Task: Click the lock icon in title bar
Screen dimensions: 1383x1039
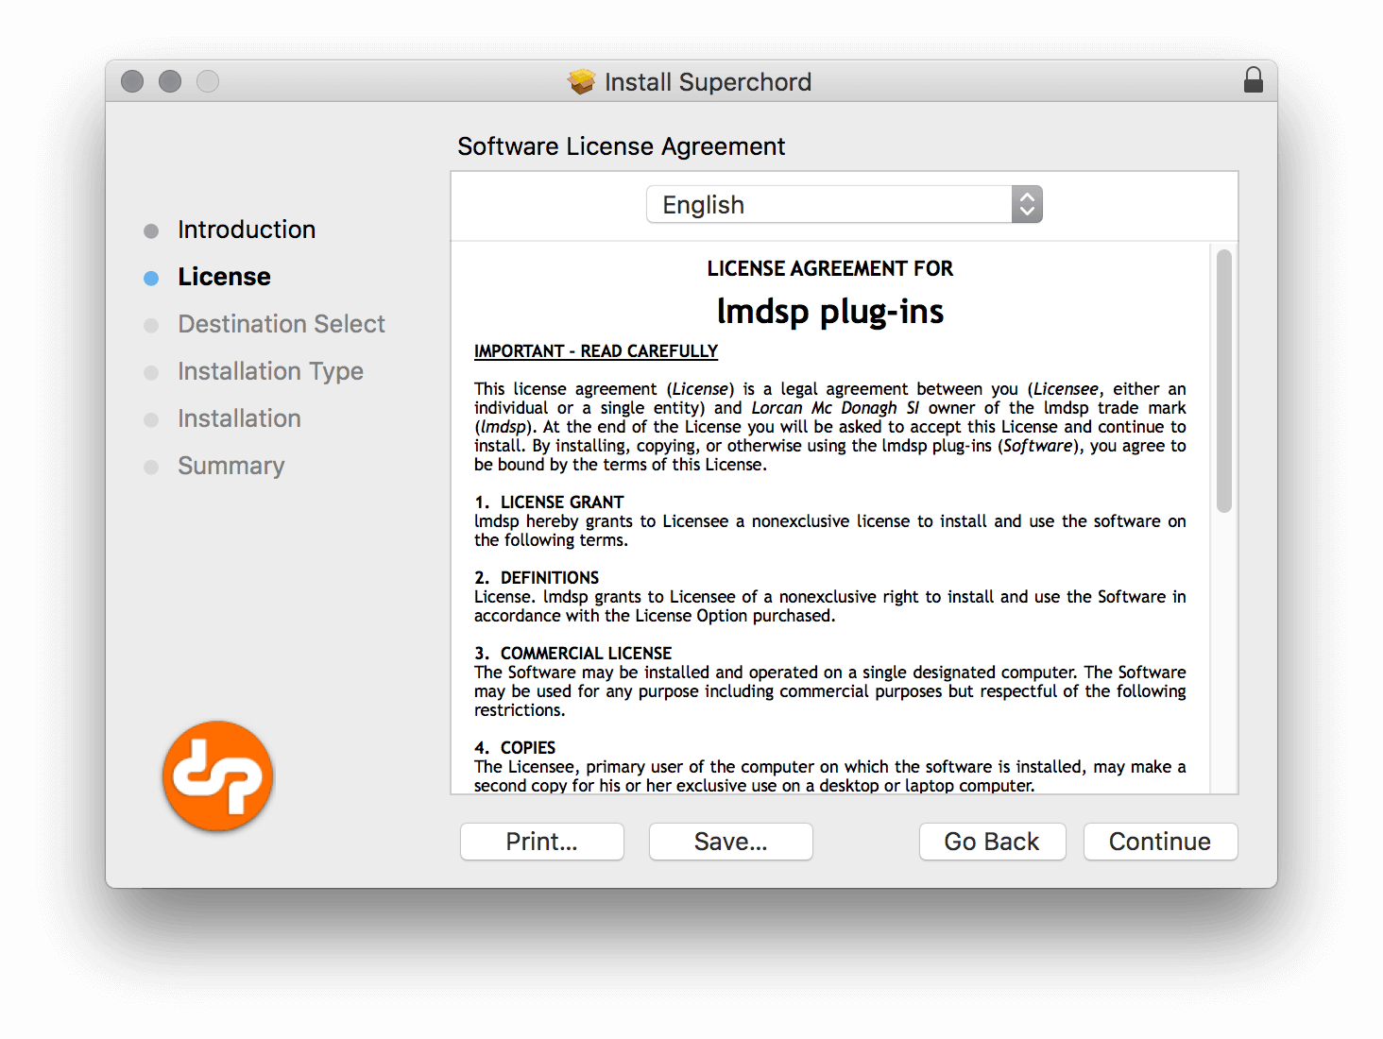Action: (1253, 80)
